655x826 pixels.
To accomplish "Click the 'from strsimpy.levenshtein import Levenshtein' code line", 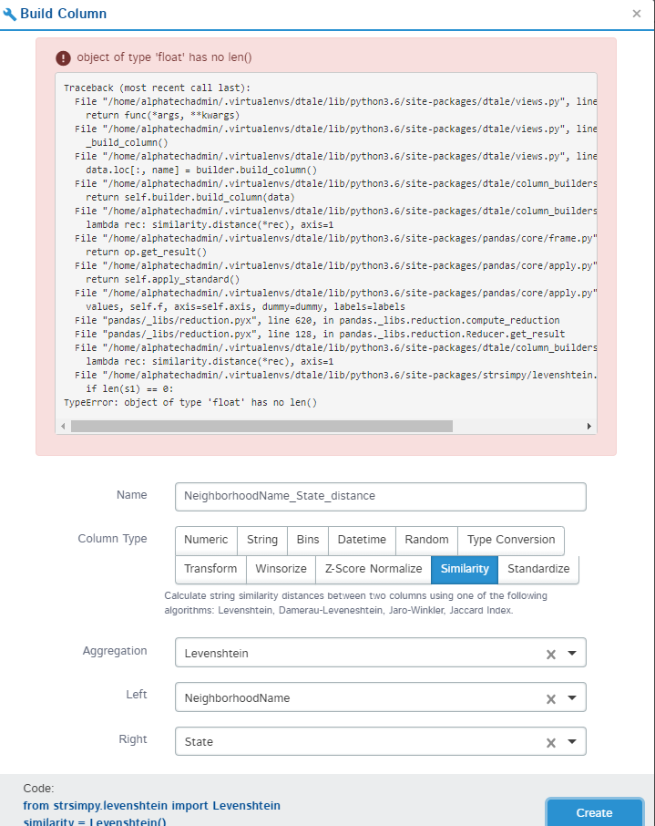I will coord(151,805).
